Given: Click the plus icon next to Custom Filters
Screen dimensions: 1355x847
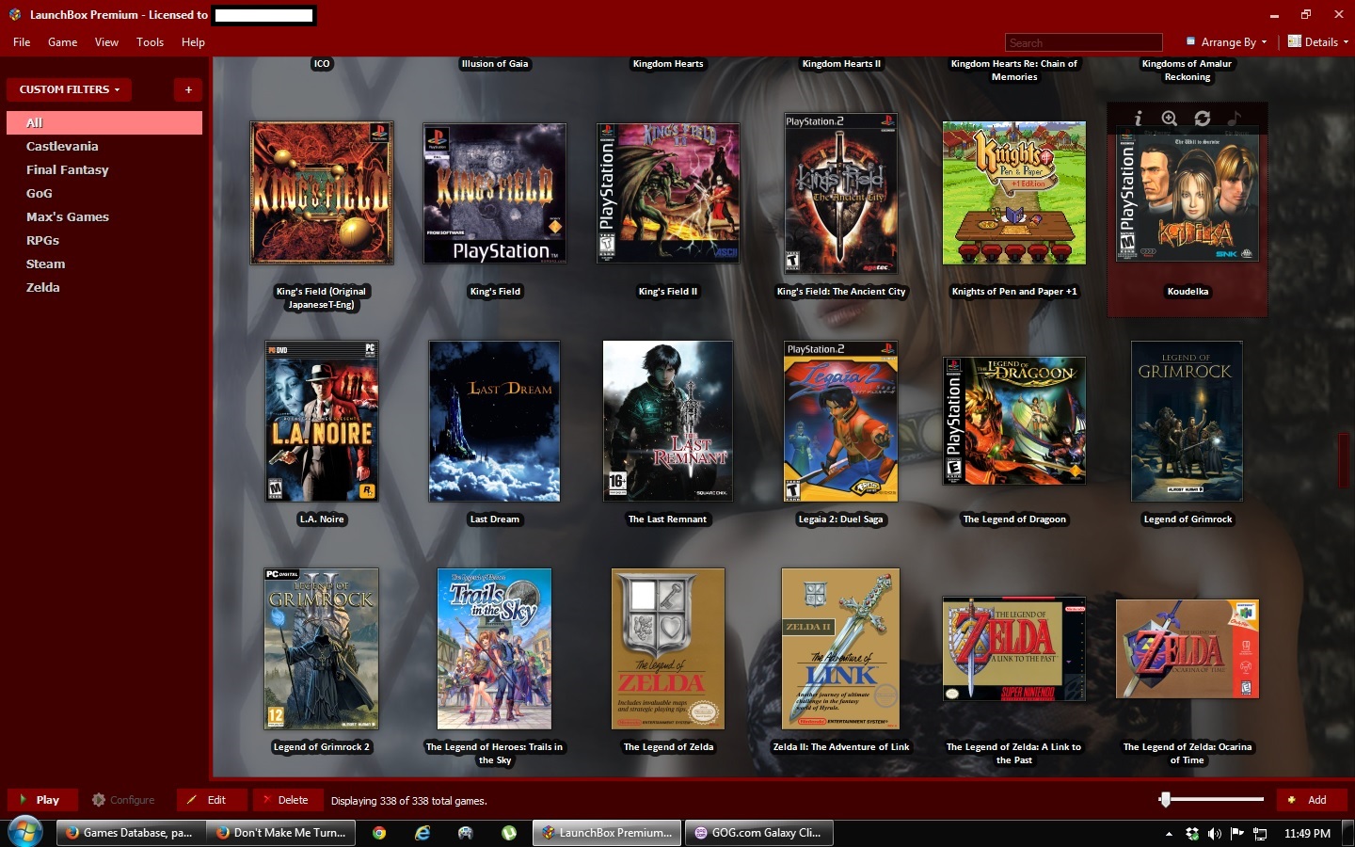Looking at the screenshot, I should click(188, 89).
